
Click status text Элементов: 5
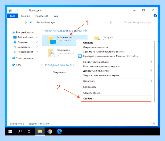click(x=17, y=124)
